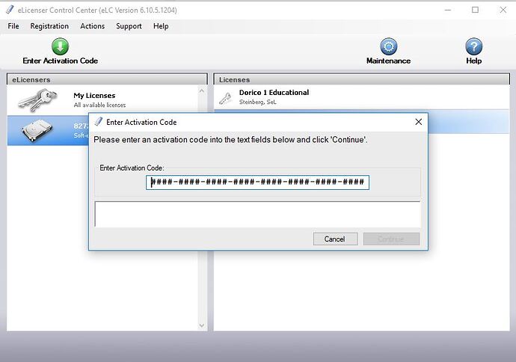Viewport: 516px width, 362px height.
Task: Click the 'Steinberg, SeL' subtitle text
Action: 258,102
